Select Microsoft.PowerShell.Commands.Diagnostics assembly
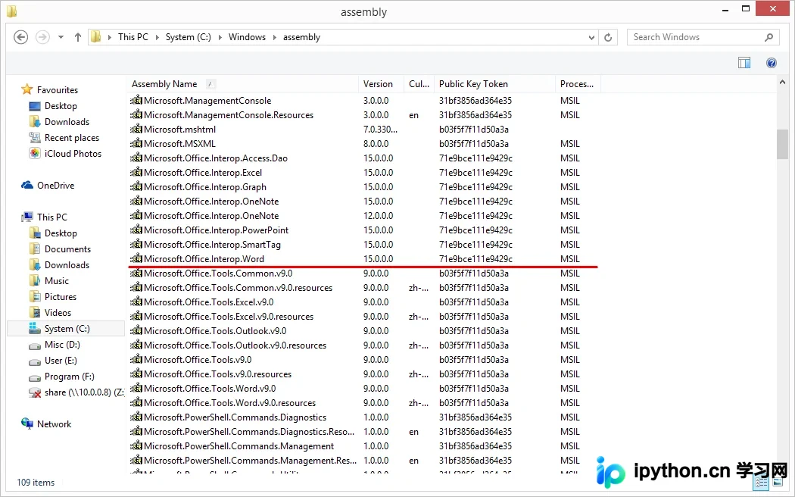This screenshot has width=795, height=497. (x=235, y=417)
